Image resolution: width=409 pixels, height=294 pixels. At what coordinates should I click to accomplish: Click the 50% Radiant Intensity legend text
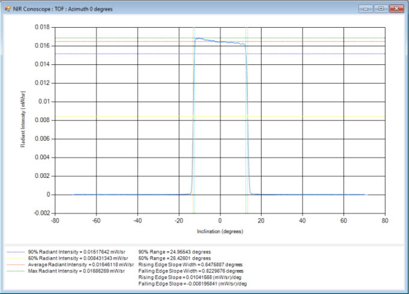pos(78,259)
